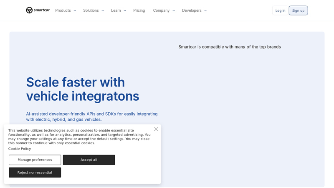
Task: Open the Solutions menu
Action: coord(91,10)
